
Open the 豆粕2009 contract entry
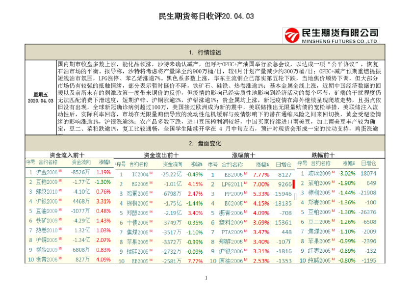tap(47, 182)
